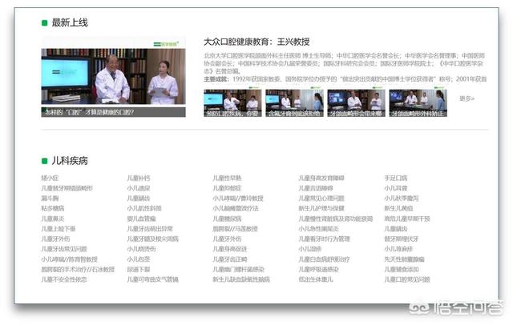Open the title 大众口腔健康教育：王兴教授
Image resolution: width=513 pixels, height=325 pixels.
256,42
